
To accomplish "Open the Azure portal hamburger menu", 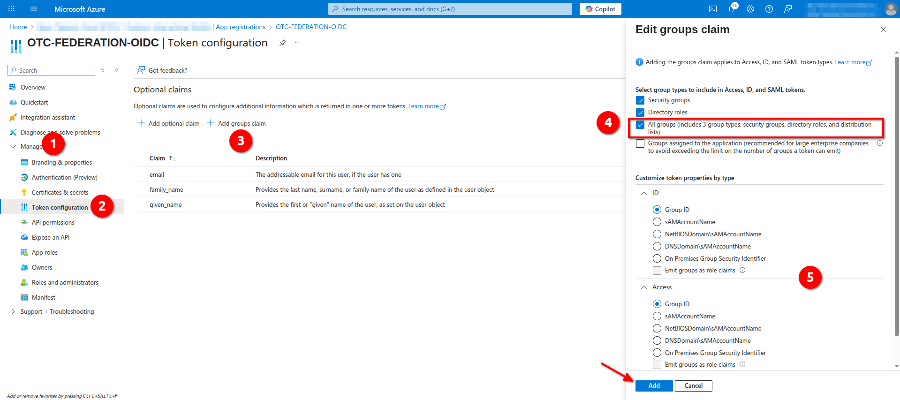I will coord(33,9).
